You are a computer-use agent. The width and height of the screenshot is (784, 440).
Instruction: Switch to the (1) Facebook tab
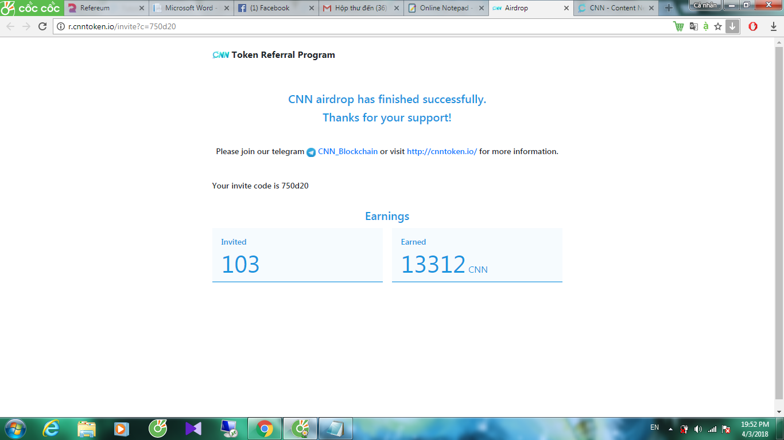coord(276,8)
